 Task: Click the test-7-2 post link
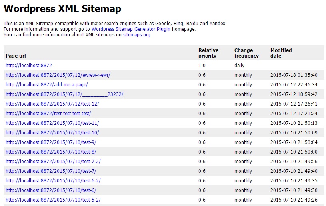tap(53, 162)
